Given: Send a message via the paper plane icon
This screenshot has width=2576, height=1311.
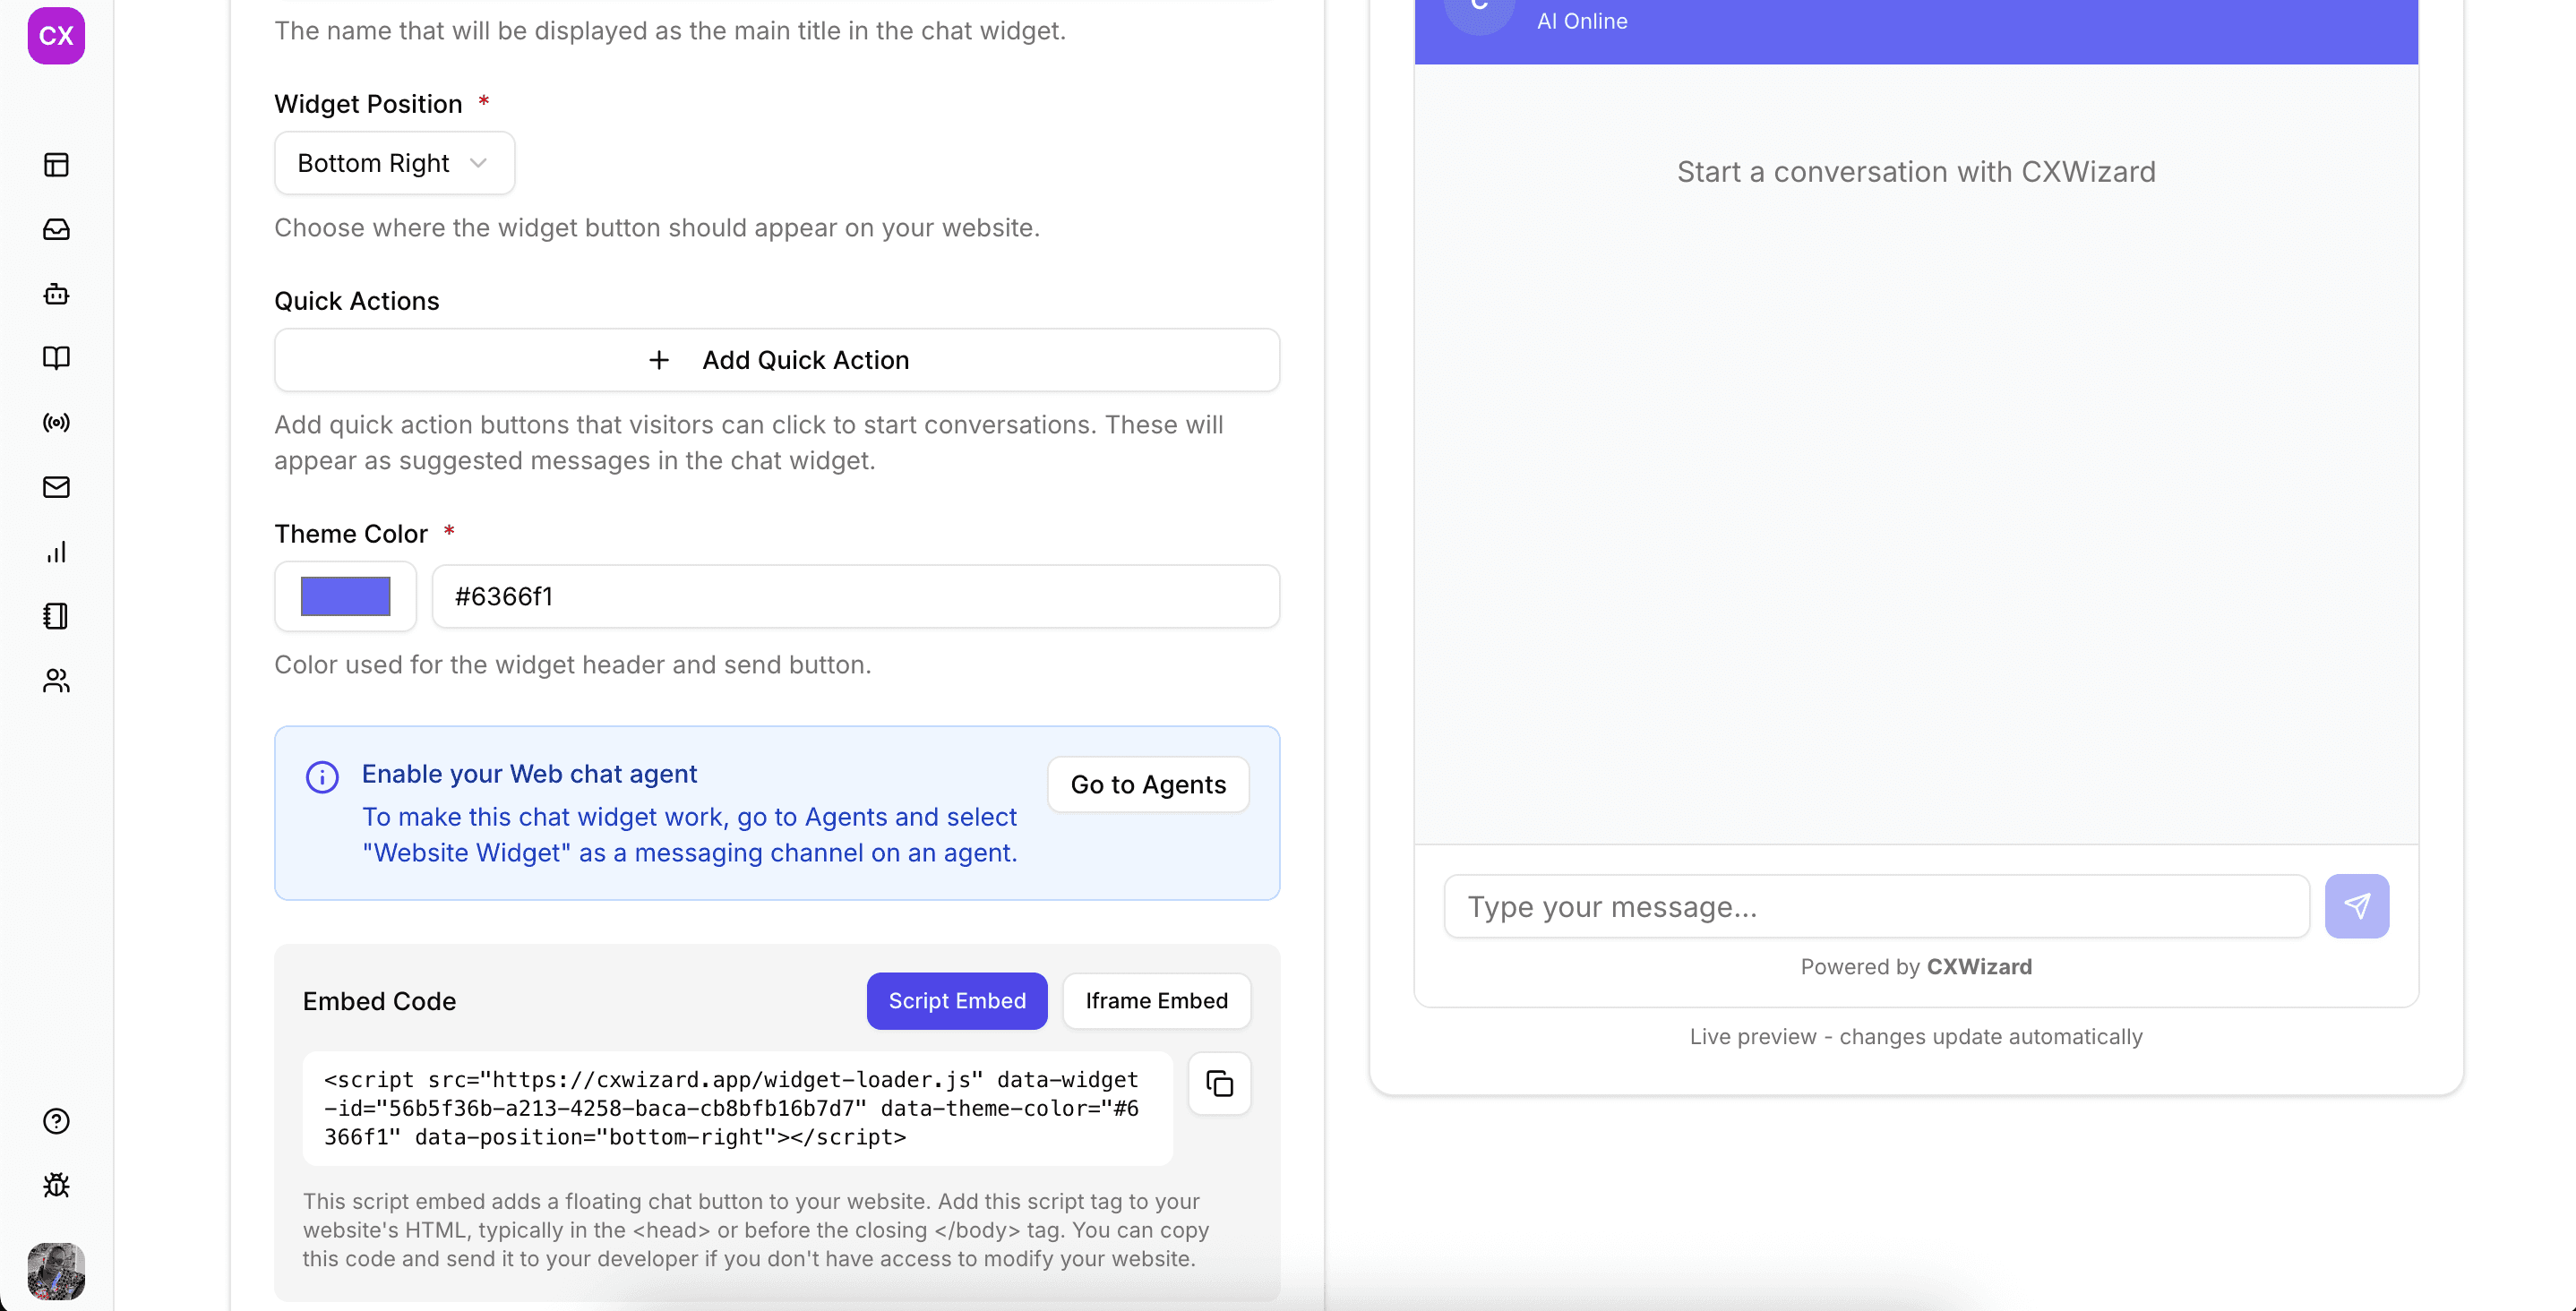Looking at the screenshot, I should pyautogui.click(x=2357, y=906).
